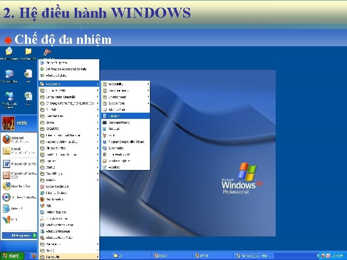Open MSN entry in the programs list

click(x=69, y=206)
